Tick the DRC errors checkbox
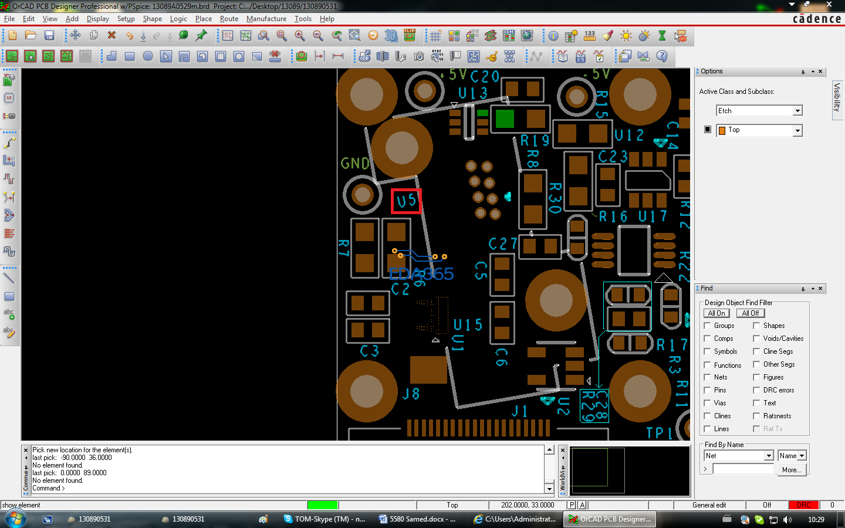845x528 pixels. [756, 390]
